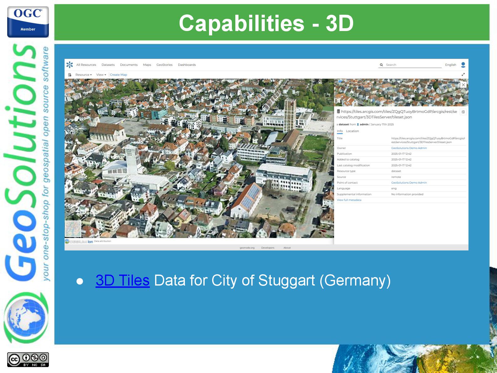
Task: Open the Dashboards menu item
Action: point(187,65)
